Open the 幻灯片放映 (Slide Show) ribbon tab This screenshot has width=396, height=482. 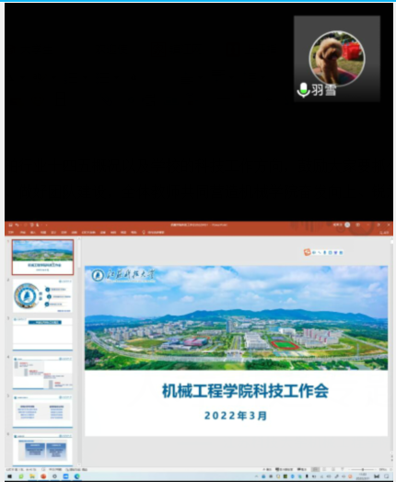[x=88, y=233]
